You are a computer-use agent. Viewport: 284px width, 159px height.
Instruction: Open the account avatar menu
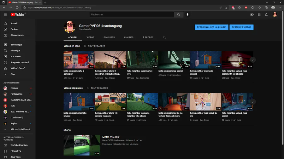(275, 14)
